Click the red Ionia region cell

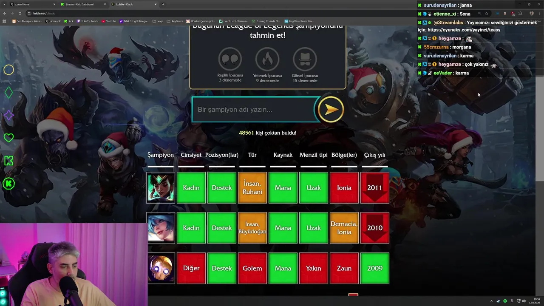[x=344, y=187]
